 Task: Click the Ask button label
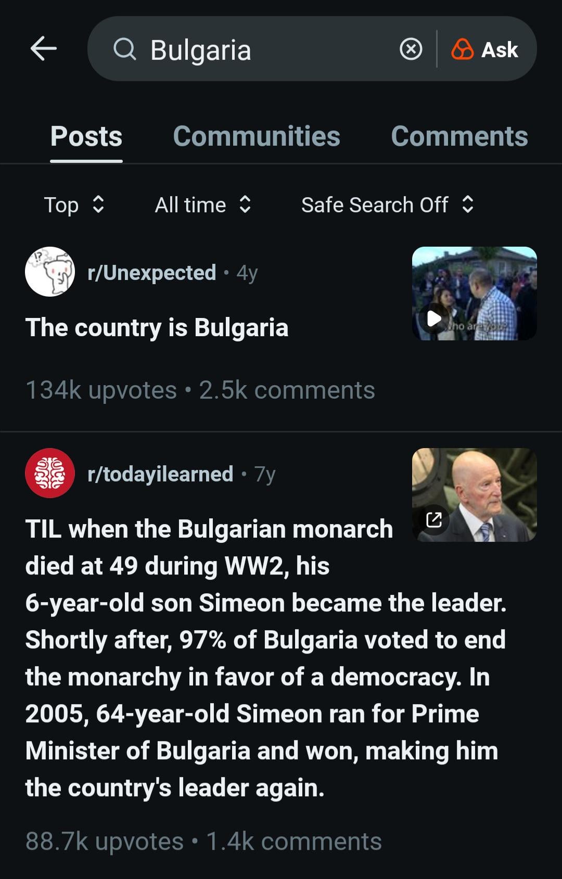(x=500, y=49)
